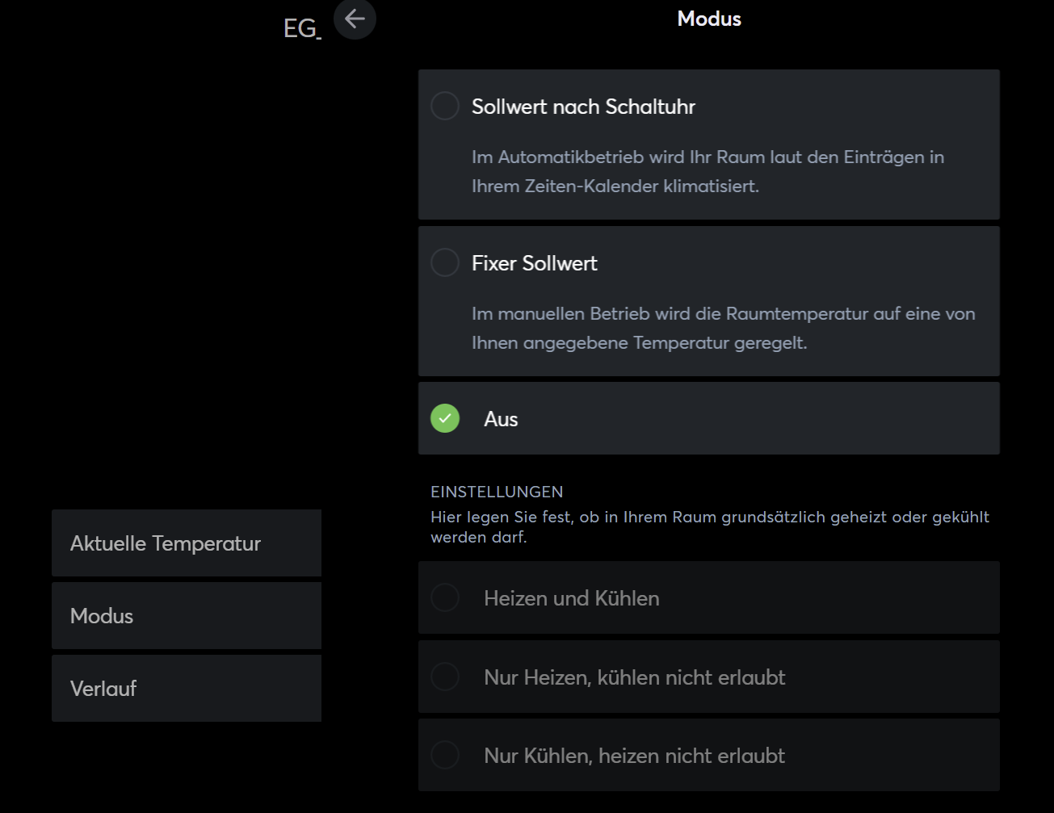Click the 'Nur Kühlen, heizen nicht erlaubt' label
This screenshot has height=813, width=1054.
coord(634,756)
